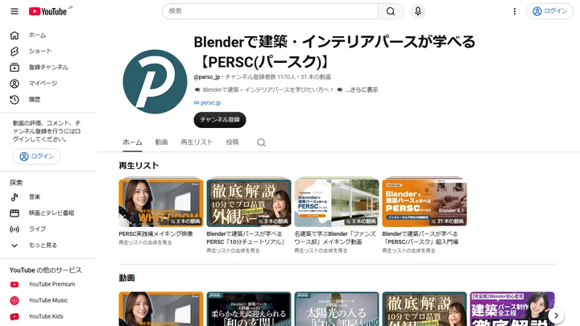Open the 和の玄関 video thumbnail
The height and width of the screenshot is (326, 580).
(x=249, y=309)
